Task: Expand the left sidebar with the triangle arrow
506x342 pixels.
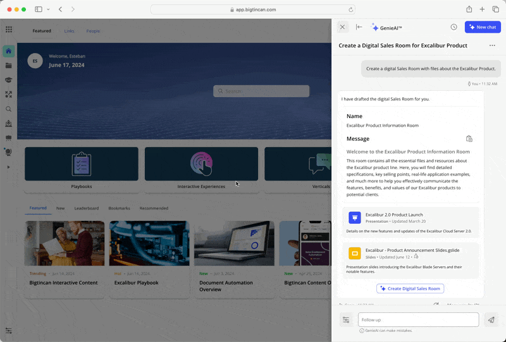Action: click(x=9, y=167)
